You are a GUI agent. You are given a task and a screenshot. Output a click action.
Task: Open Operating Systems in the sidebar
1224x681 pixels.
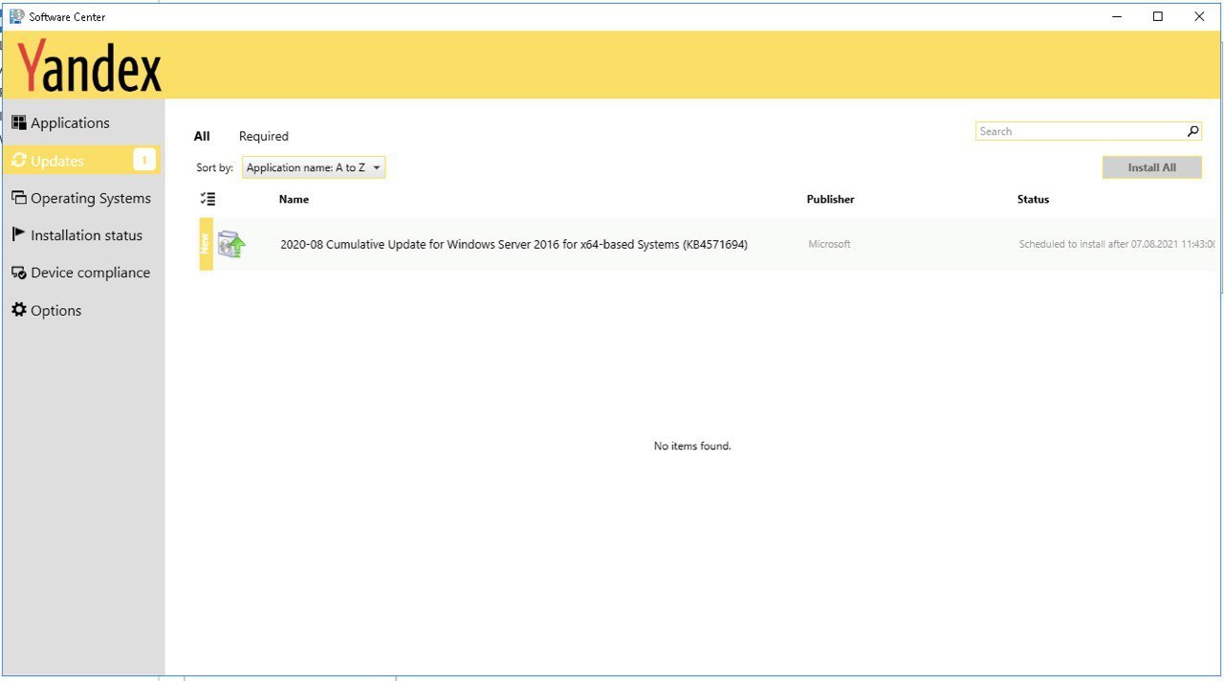[x=82, y=198]
